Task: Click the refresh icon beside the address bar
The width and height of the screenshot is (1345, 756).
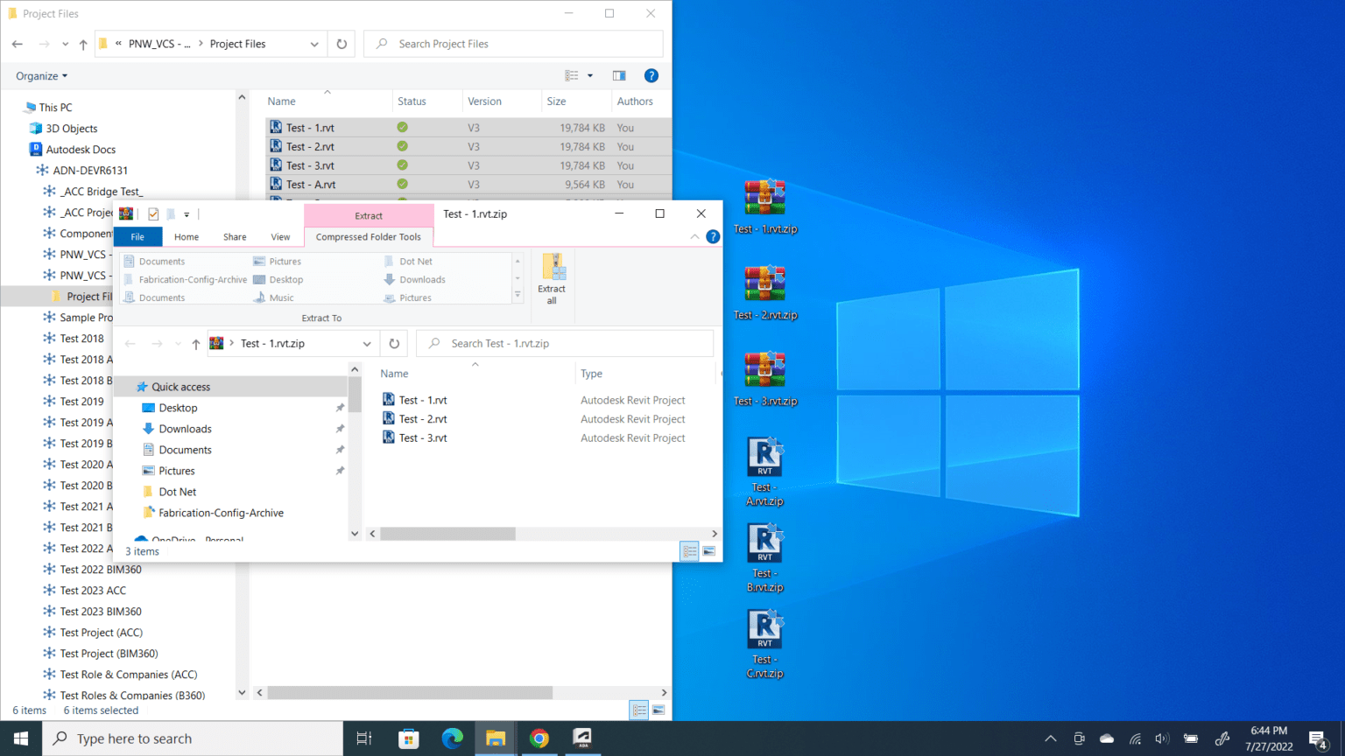Action: click(x=394, y=343)
